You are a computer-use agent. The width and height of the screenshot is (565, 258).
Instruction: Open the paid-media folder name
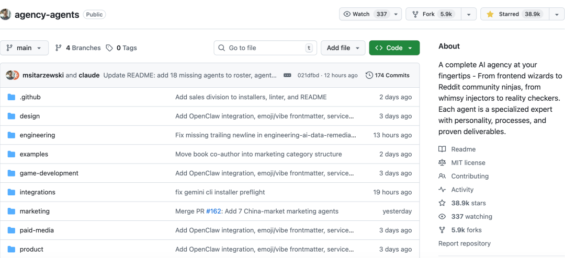(37, 230)
